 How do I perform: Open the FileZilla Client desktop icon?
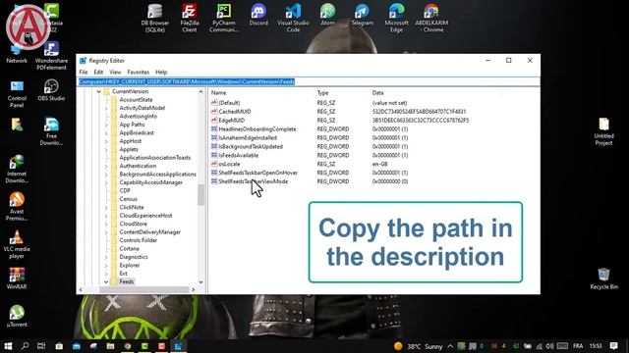[x=190, y=18]
